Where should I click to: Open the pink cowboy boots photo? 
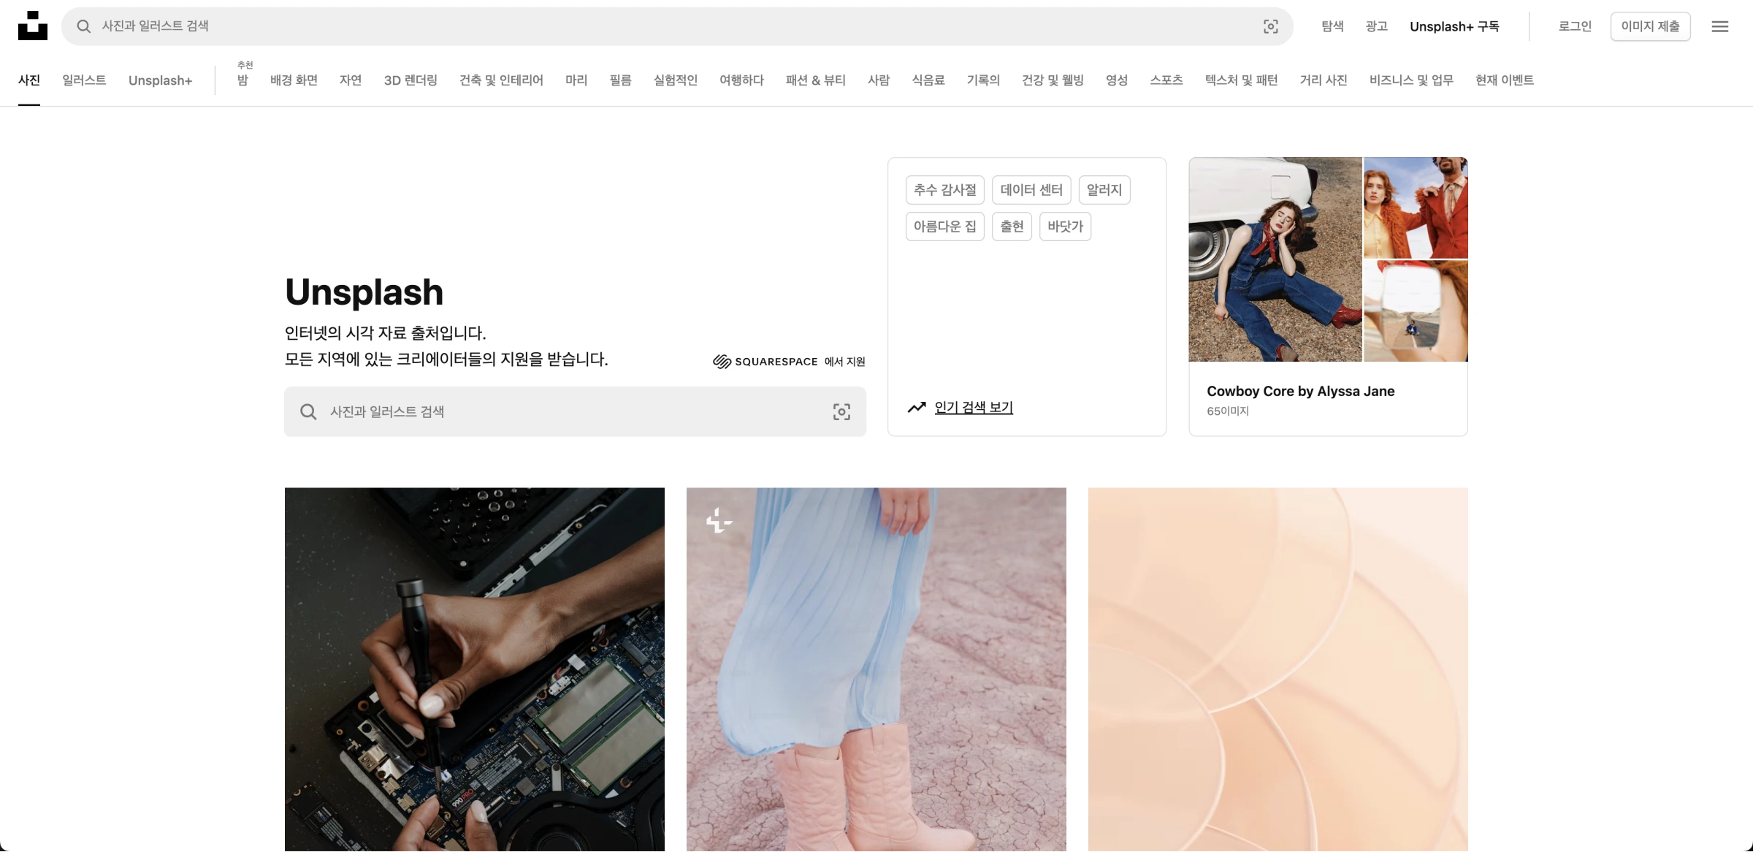point(876,669)
